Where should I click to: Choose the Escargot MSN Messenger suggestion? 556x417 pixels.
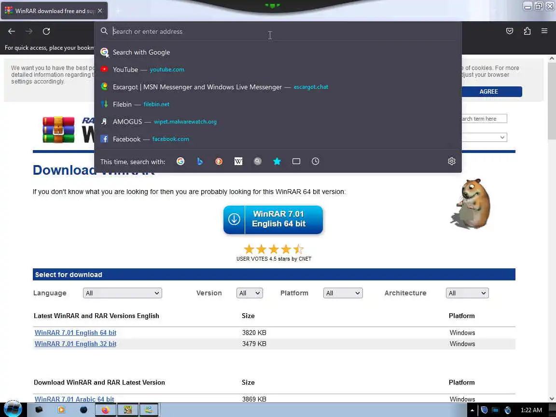[x=278, y=87]
